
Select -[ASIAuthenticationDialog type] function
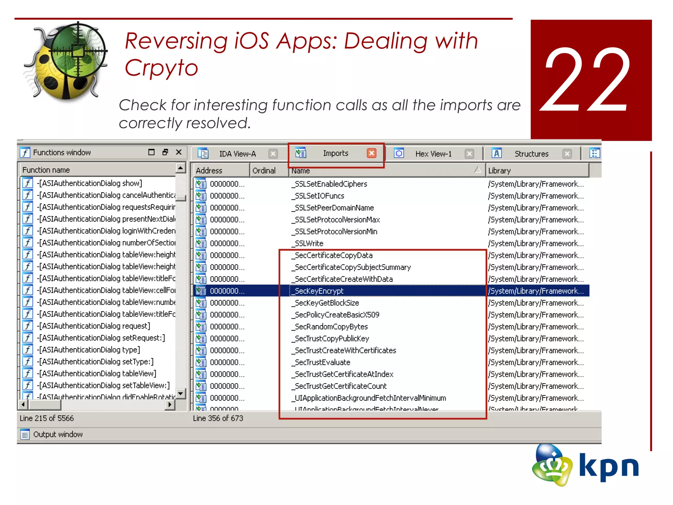(88, 349)
